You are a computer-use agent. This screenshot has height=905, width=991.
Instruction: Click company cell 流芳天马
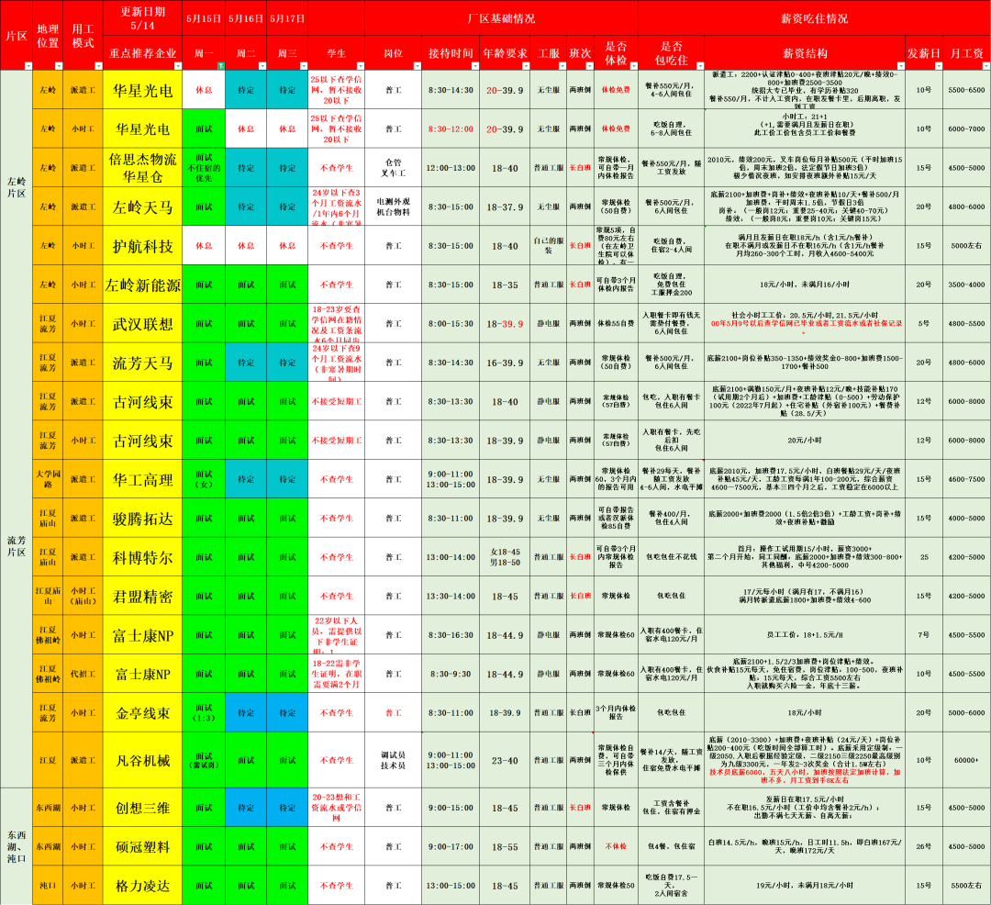click(x=142, y=363)
